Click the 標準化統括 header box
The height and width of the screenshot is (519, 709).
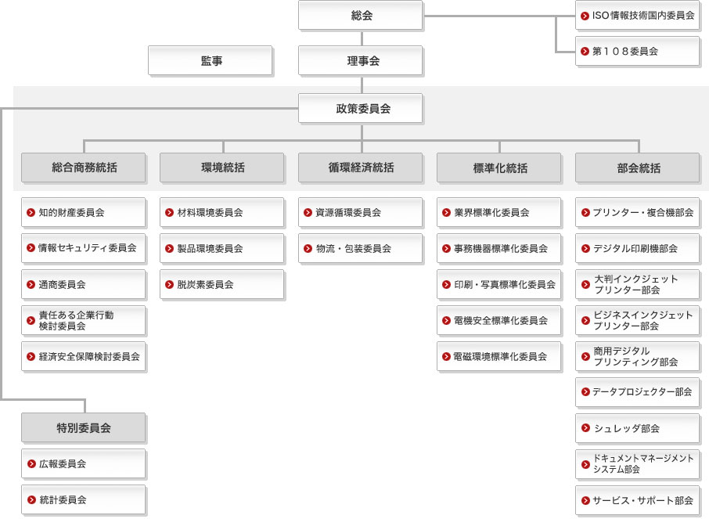point(498,168)
